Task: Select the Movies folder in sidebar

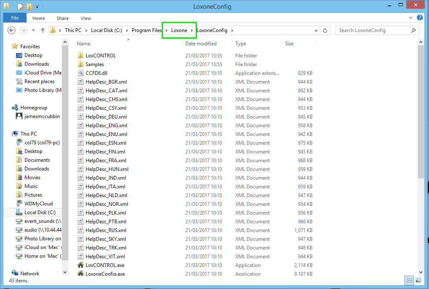Action: pos(32,177)
